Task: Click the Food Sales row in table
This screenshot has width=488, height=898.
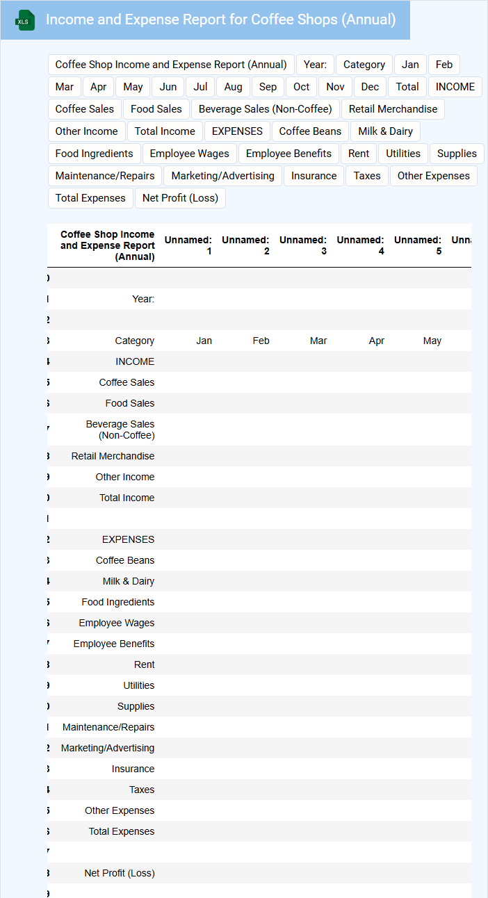Action: [x=130, y=403]
